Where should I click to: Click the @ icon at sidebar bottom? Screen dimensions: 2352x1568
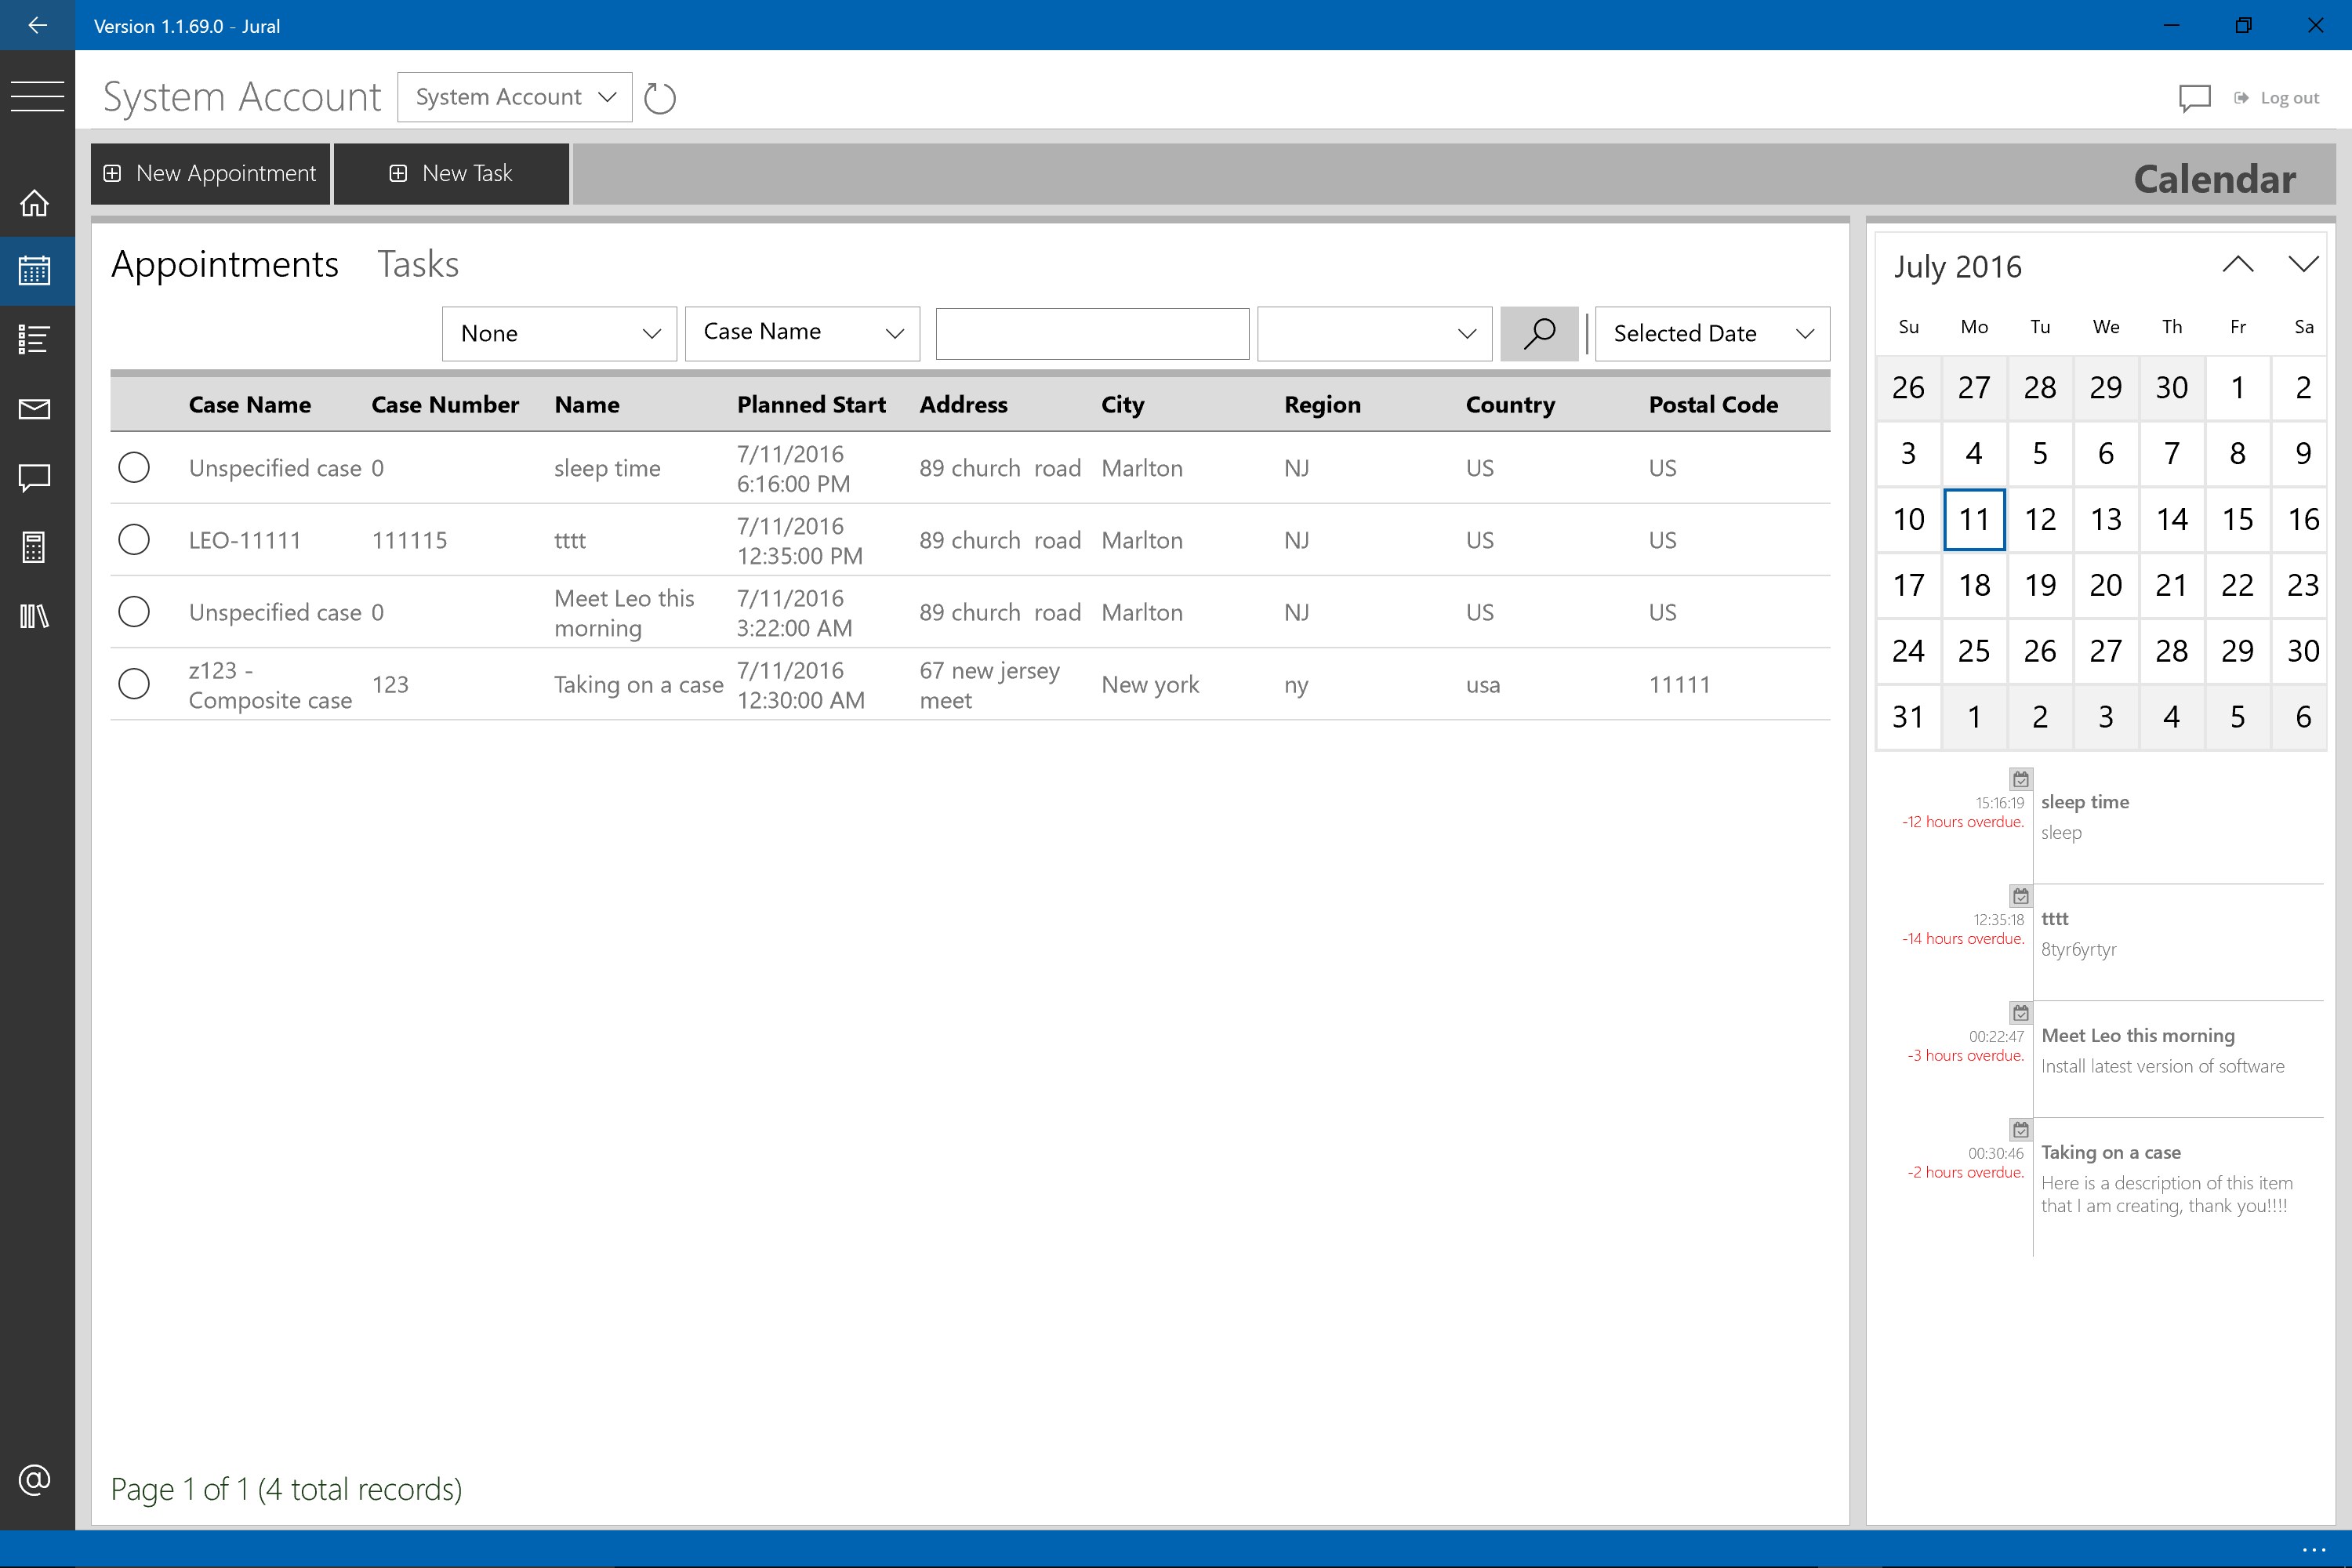click(35, 1479)
